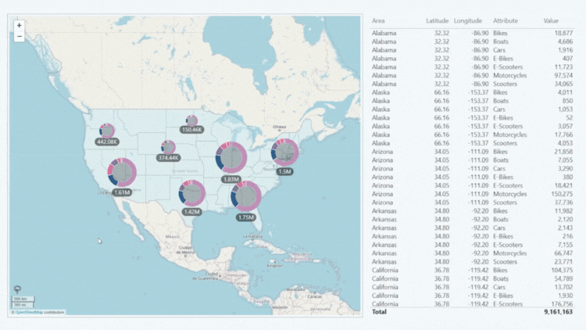The image size is (586, 330).
Task: Click the 1.83M value label on map
Action: (x=231, y=180)
